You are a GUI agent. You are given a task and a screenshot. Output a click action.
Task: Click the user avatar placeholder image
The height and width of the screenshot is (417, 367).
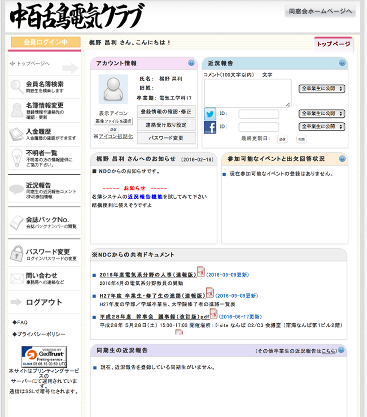pos(113,89)
